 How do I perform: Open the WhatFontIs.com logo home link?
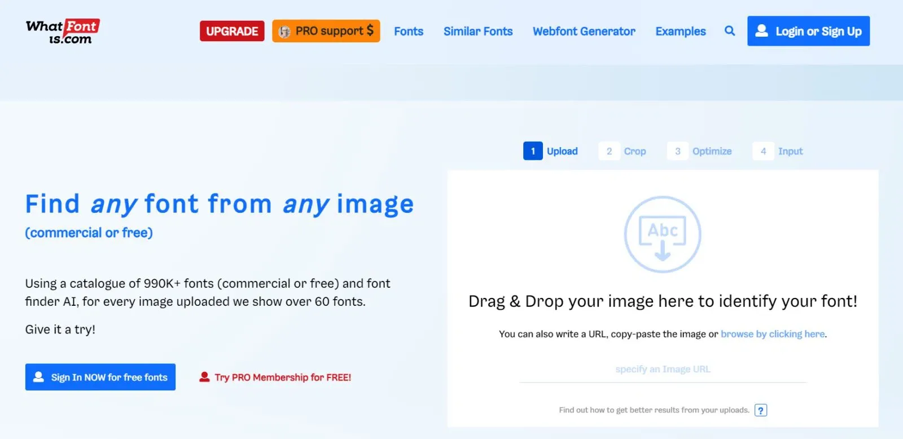(63, 32)
